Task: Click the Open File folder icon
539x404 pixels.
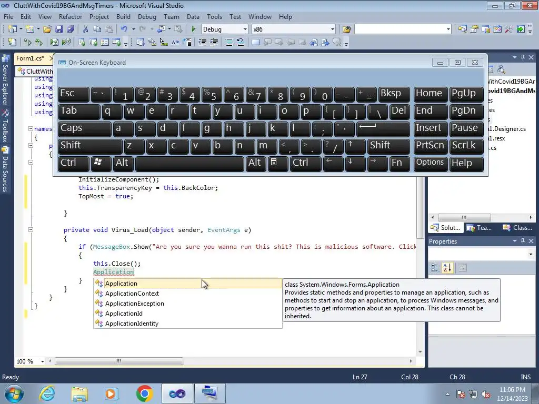Action: point(47,29)
